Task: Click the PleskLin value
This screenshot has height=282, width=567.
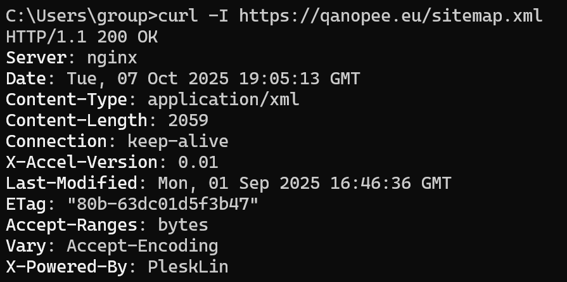Action: 188,267
